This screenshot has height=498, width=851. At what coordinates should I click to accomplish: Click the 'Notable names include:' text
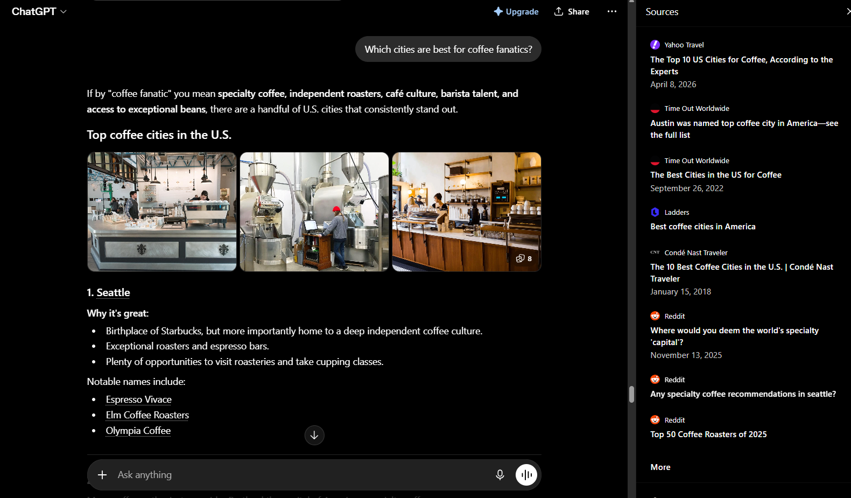pos(136,382)
